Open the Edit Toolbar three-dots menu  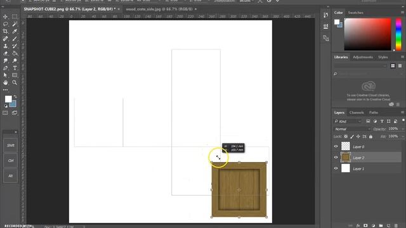click(x=5, y=90)
